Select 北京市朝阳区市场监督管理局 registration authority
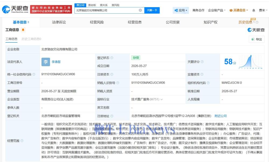This screenshot has width=269, height=162. (61, 116)
